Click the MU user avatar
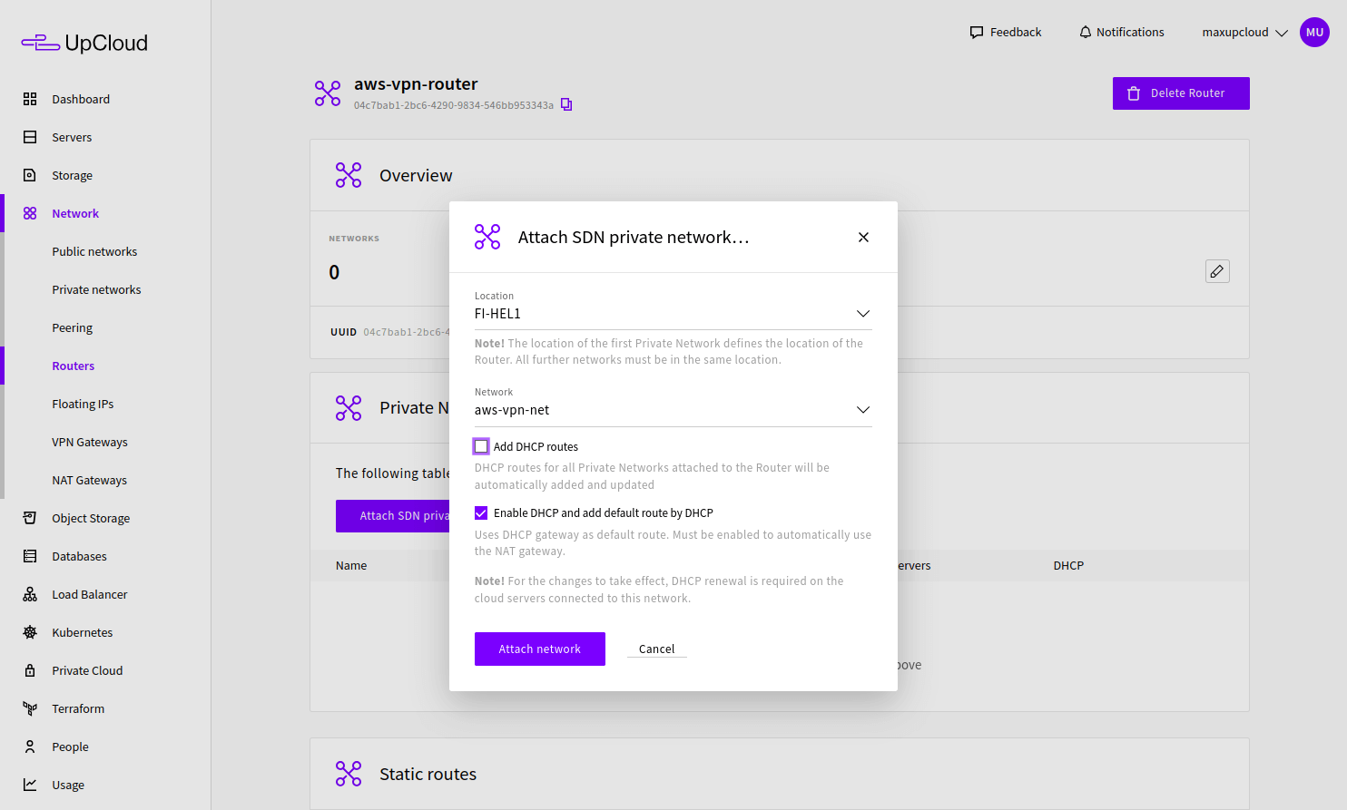 coord(1314,33)
